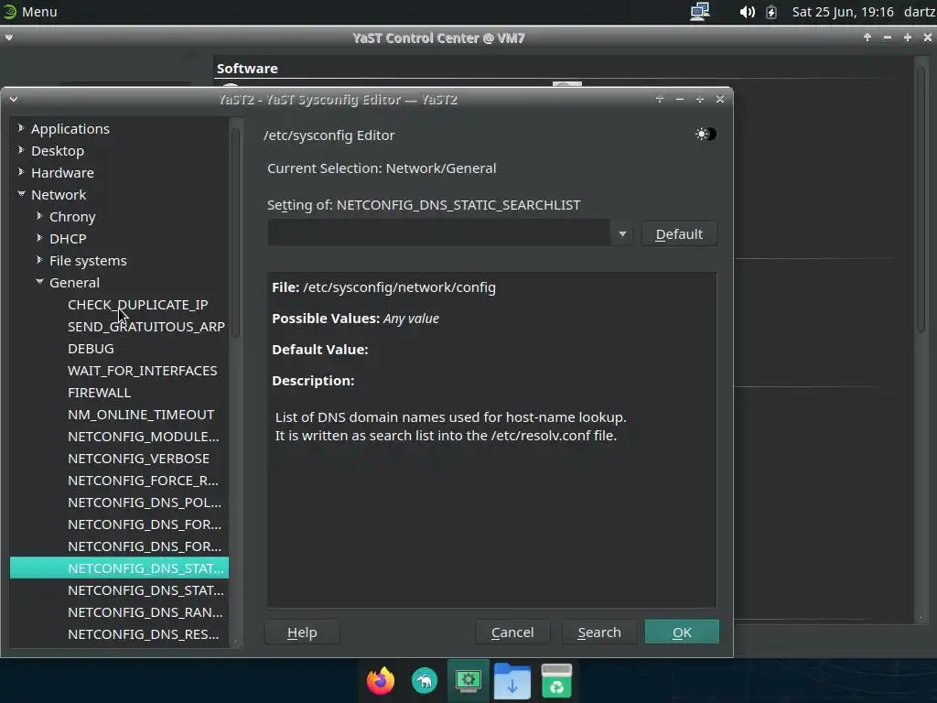Click the Software heading in Control Center
937x703 pixels.
(247, 68)
